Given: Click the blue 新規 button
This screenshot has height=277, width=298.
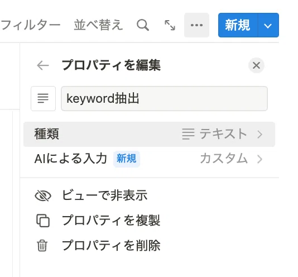Looking at the screenshot, I should (238, 25).
